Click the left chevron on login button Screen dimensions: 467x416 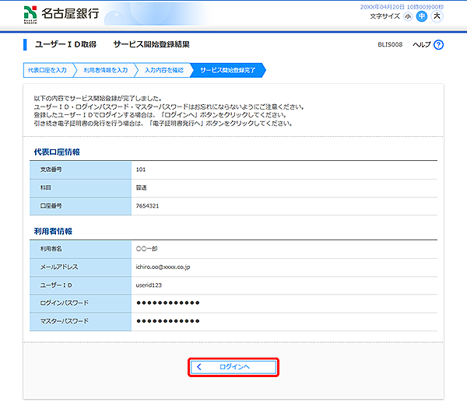(199, 366)
